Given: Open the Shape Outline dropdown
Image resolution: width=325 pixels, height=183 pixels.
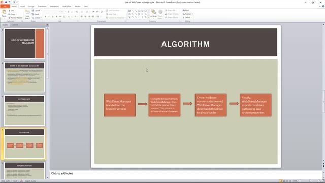Looking at the screenshot, I should pyautogui.click(x=172, y=14).
